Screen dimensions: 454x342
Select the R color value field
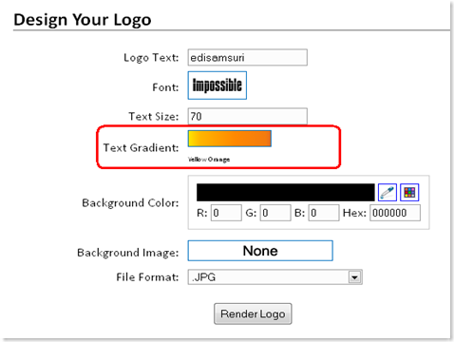(x=226, y=213)
